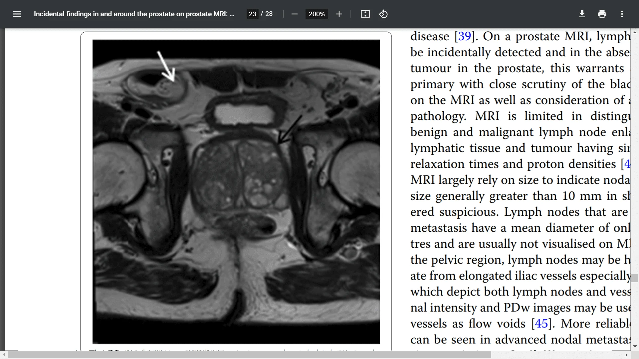
Task: Rotate the document counterclockwise
Action: pos(383,14)
